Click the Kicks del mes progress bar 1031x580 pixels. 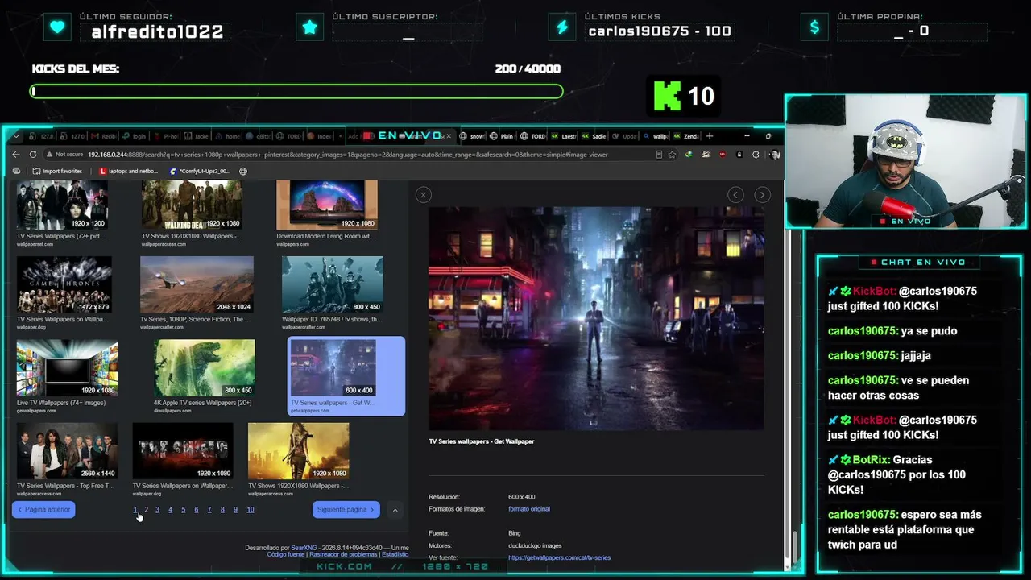tap(296, 91)
